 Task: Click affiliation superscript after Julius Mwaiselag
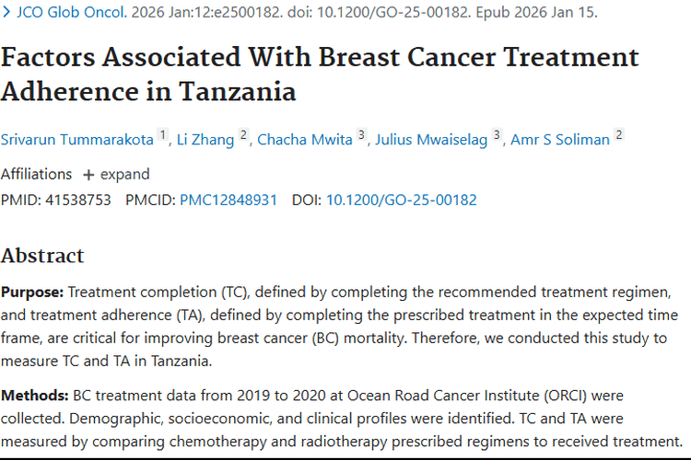[497, 135]
